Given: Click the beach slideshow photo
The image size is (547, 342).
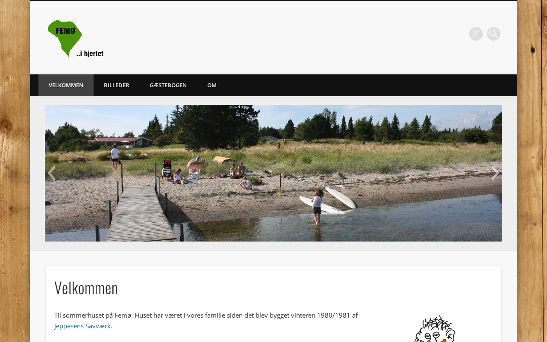Looking at the screenshot, I should (x=273, y=173).
